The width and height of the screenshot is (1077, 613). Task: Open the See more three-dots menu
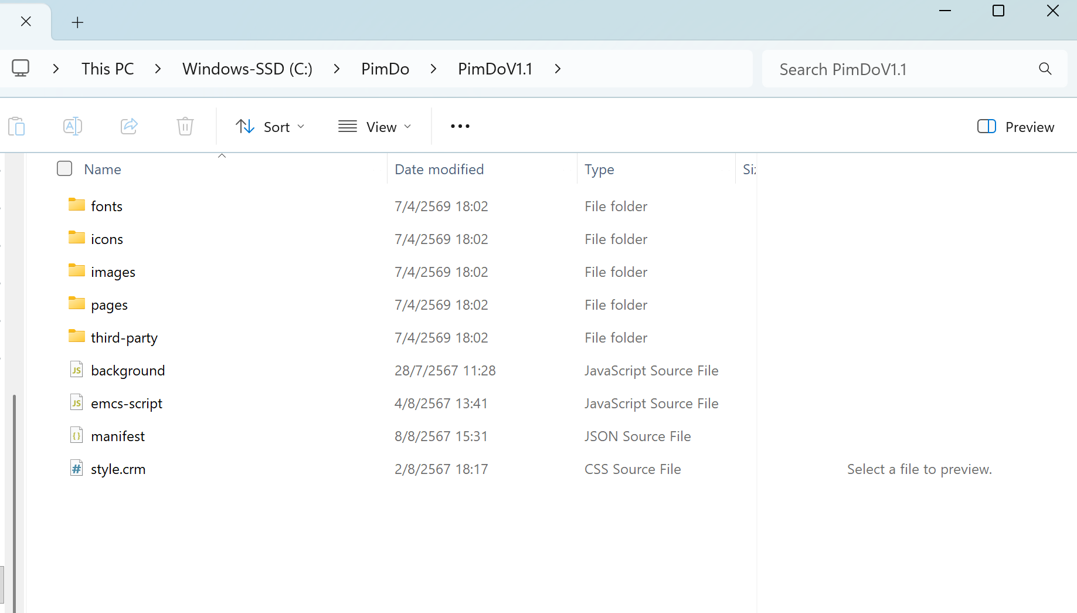point(460,127)
